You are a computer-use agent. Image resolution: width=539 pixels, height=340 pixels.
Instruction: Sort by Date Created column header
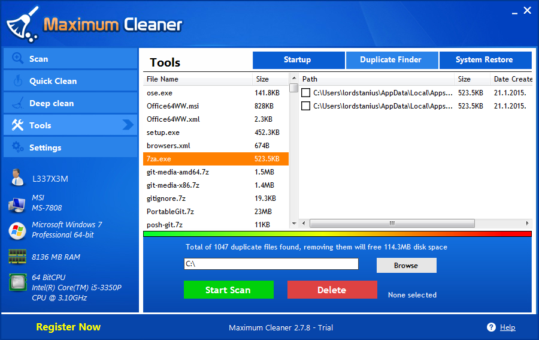coord(511,79)
